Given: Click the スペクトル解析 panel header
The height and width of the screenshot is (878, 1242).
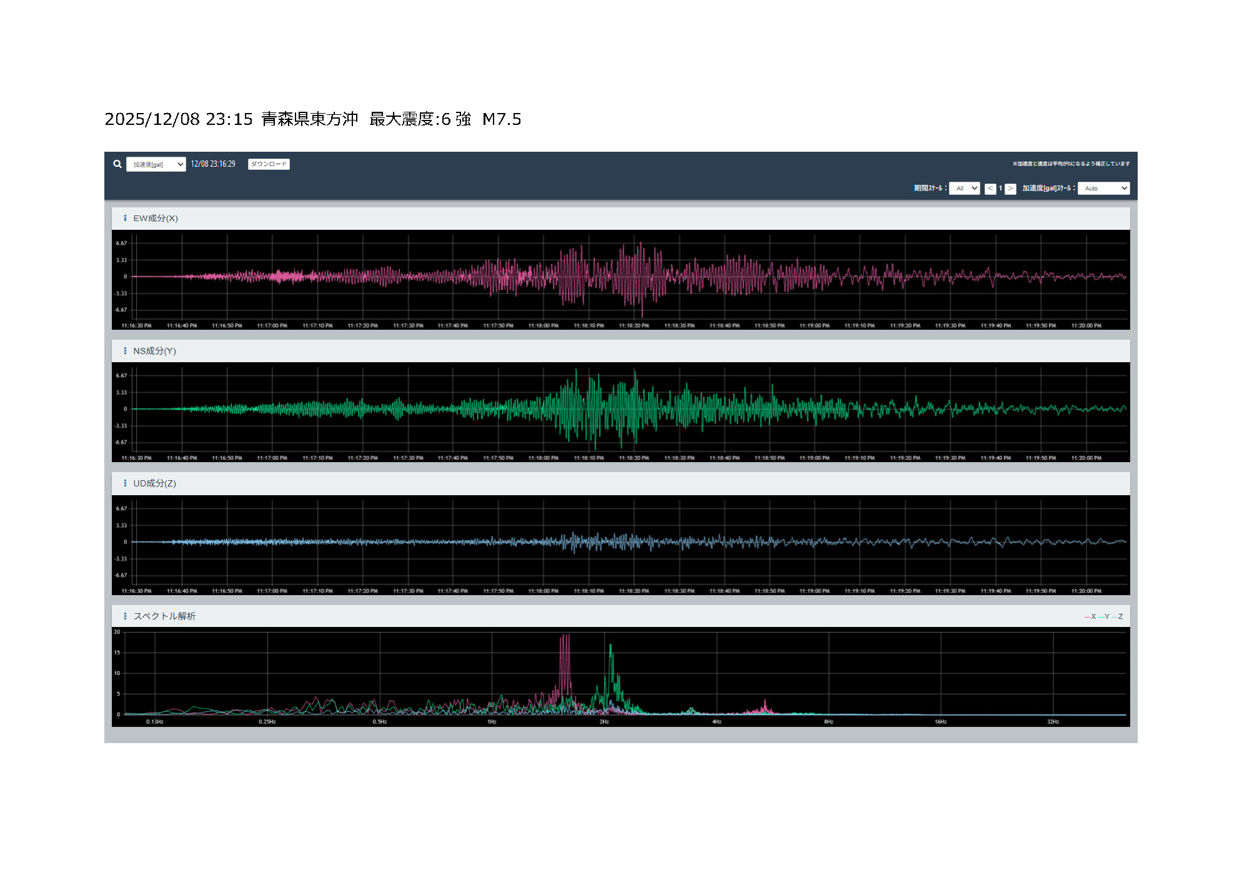Looking at the screenshot, I should [164, 616].
